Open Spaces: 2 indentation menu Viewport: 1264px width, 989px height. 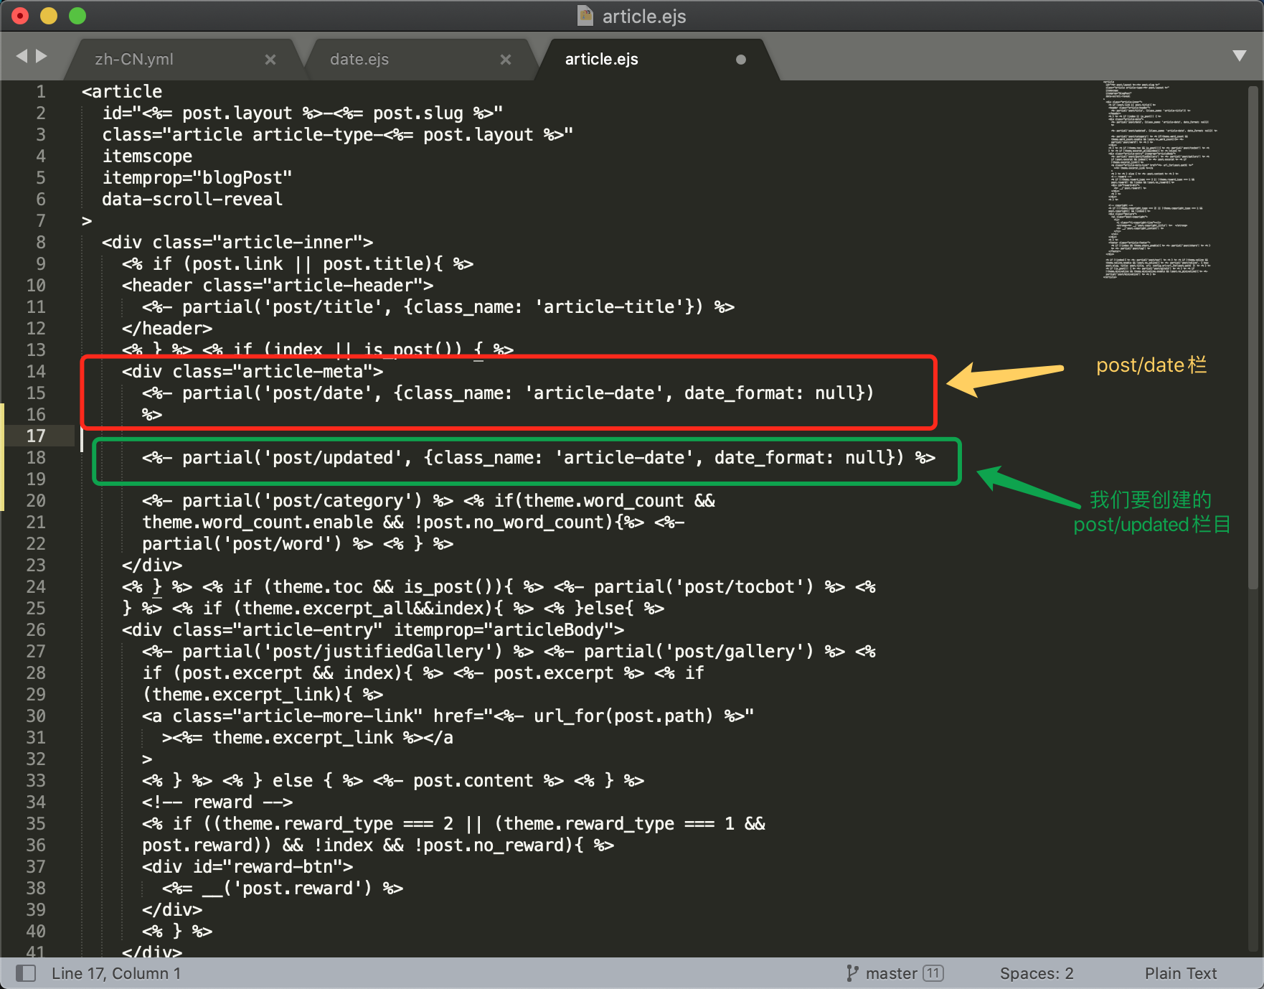click(x=1036, y=973)
